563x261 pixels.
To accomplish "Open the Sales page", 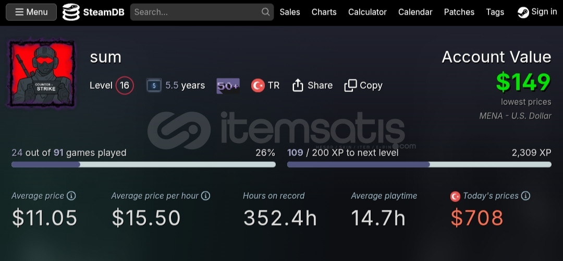I will click(290, 12).
